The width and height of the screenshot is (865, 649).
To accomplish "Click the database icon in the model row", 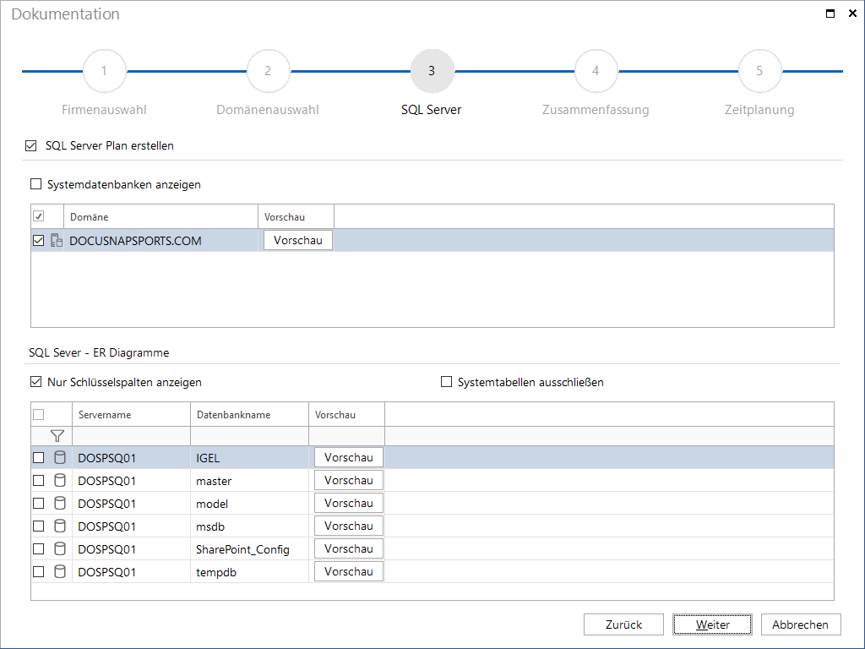I will 60,504.
